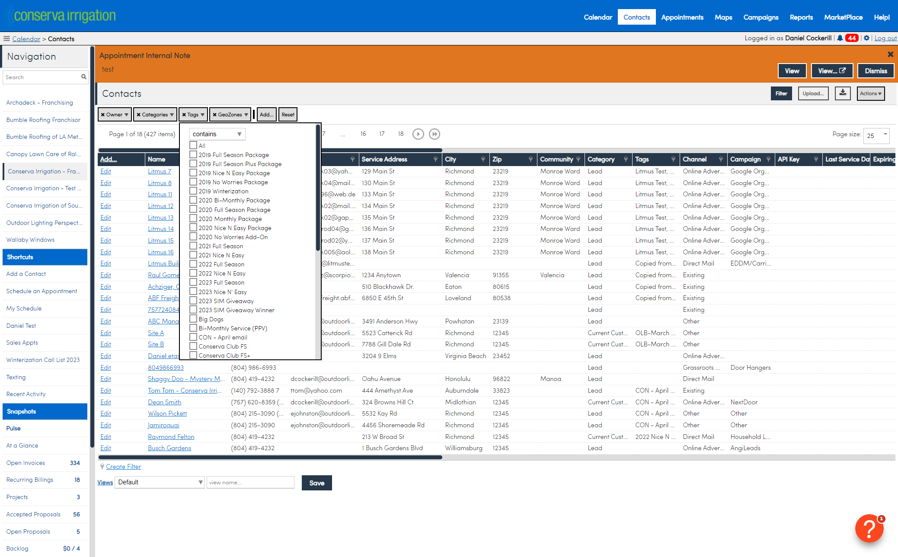Open the orange help chat bubble
The image size is (898, 557).
869,528
